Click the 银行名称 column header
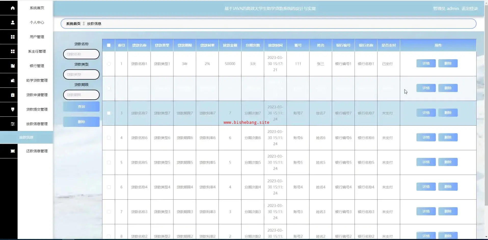 point(366,45)
